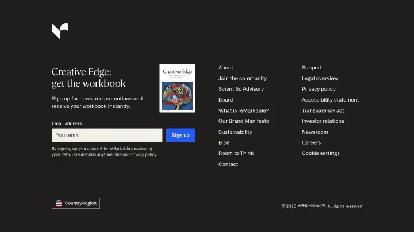This screenshot has height=232, width=414.
Task: Open What is reMarkable? page
Action: [x=243, y=110]
